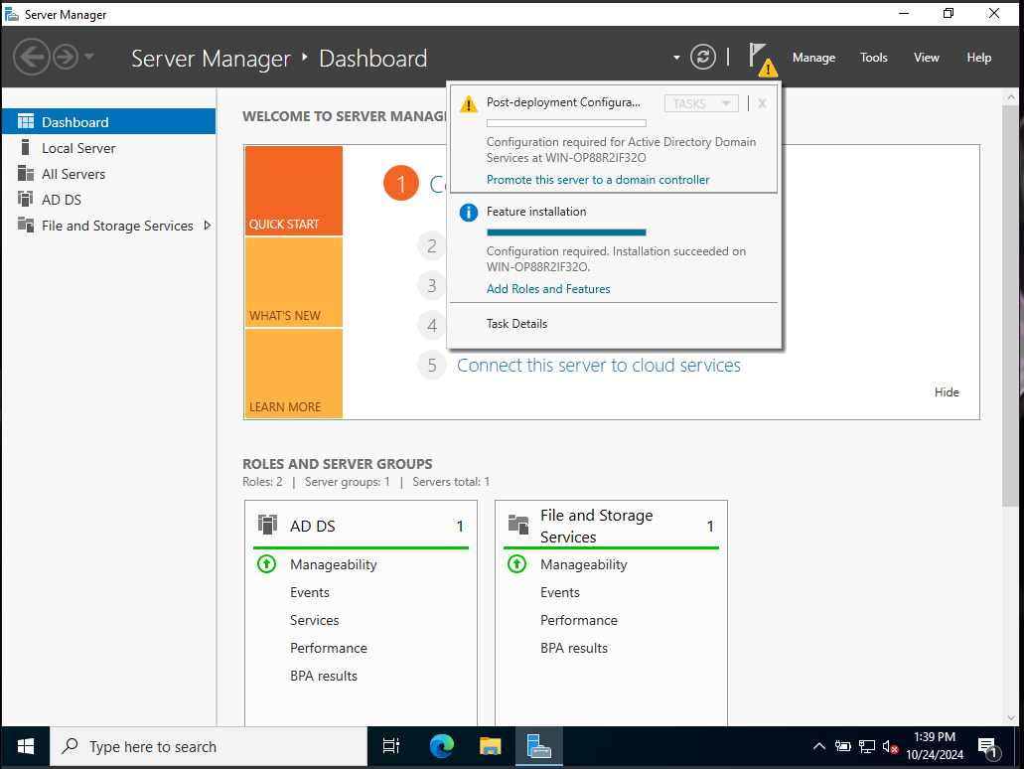1024x769 pixels.
Task: Click the taskbar search box
Action: (x=209, y=746)
